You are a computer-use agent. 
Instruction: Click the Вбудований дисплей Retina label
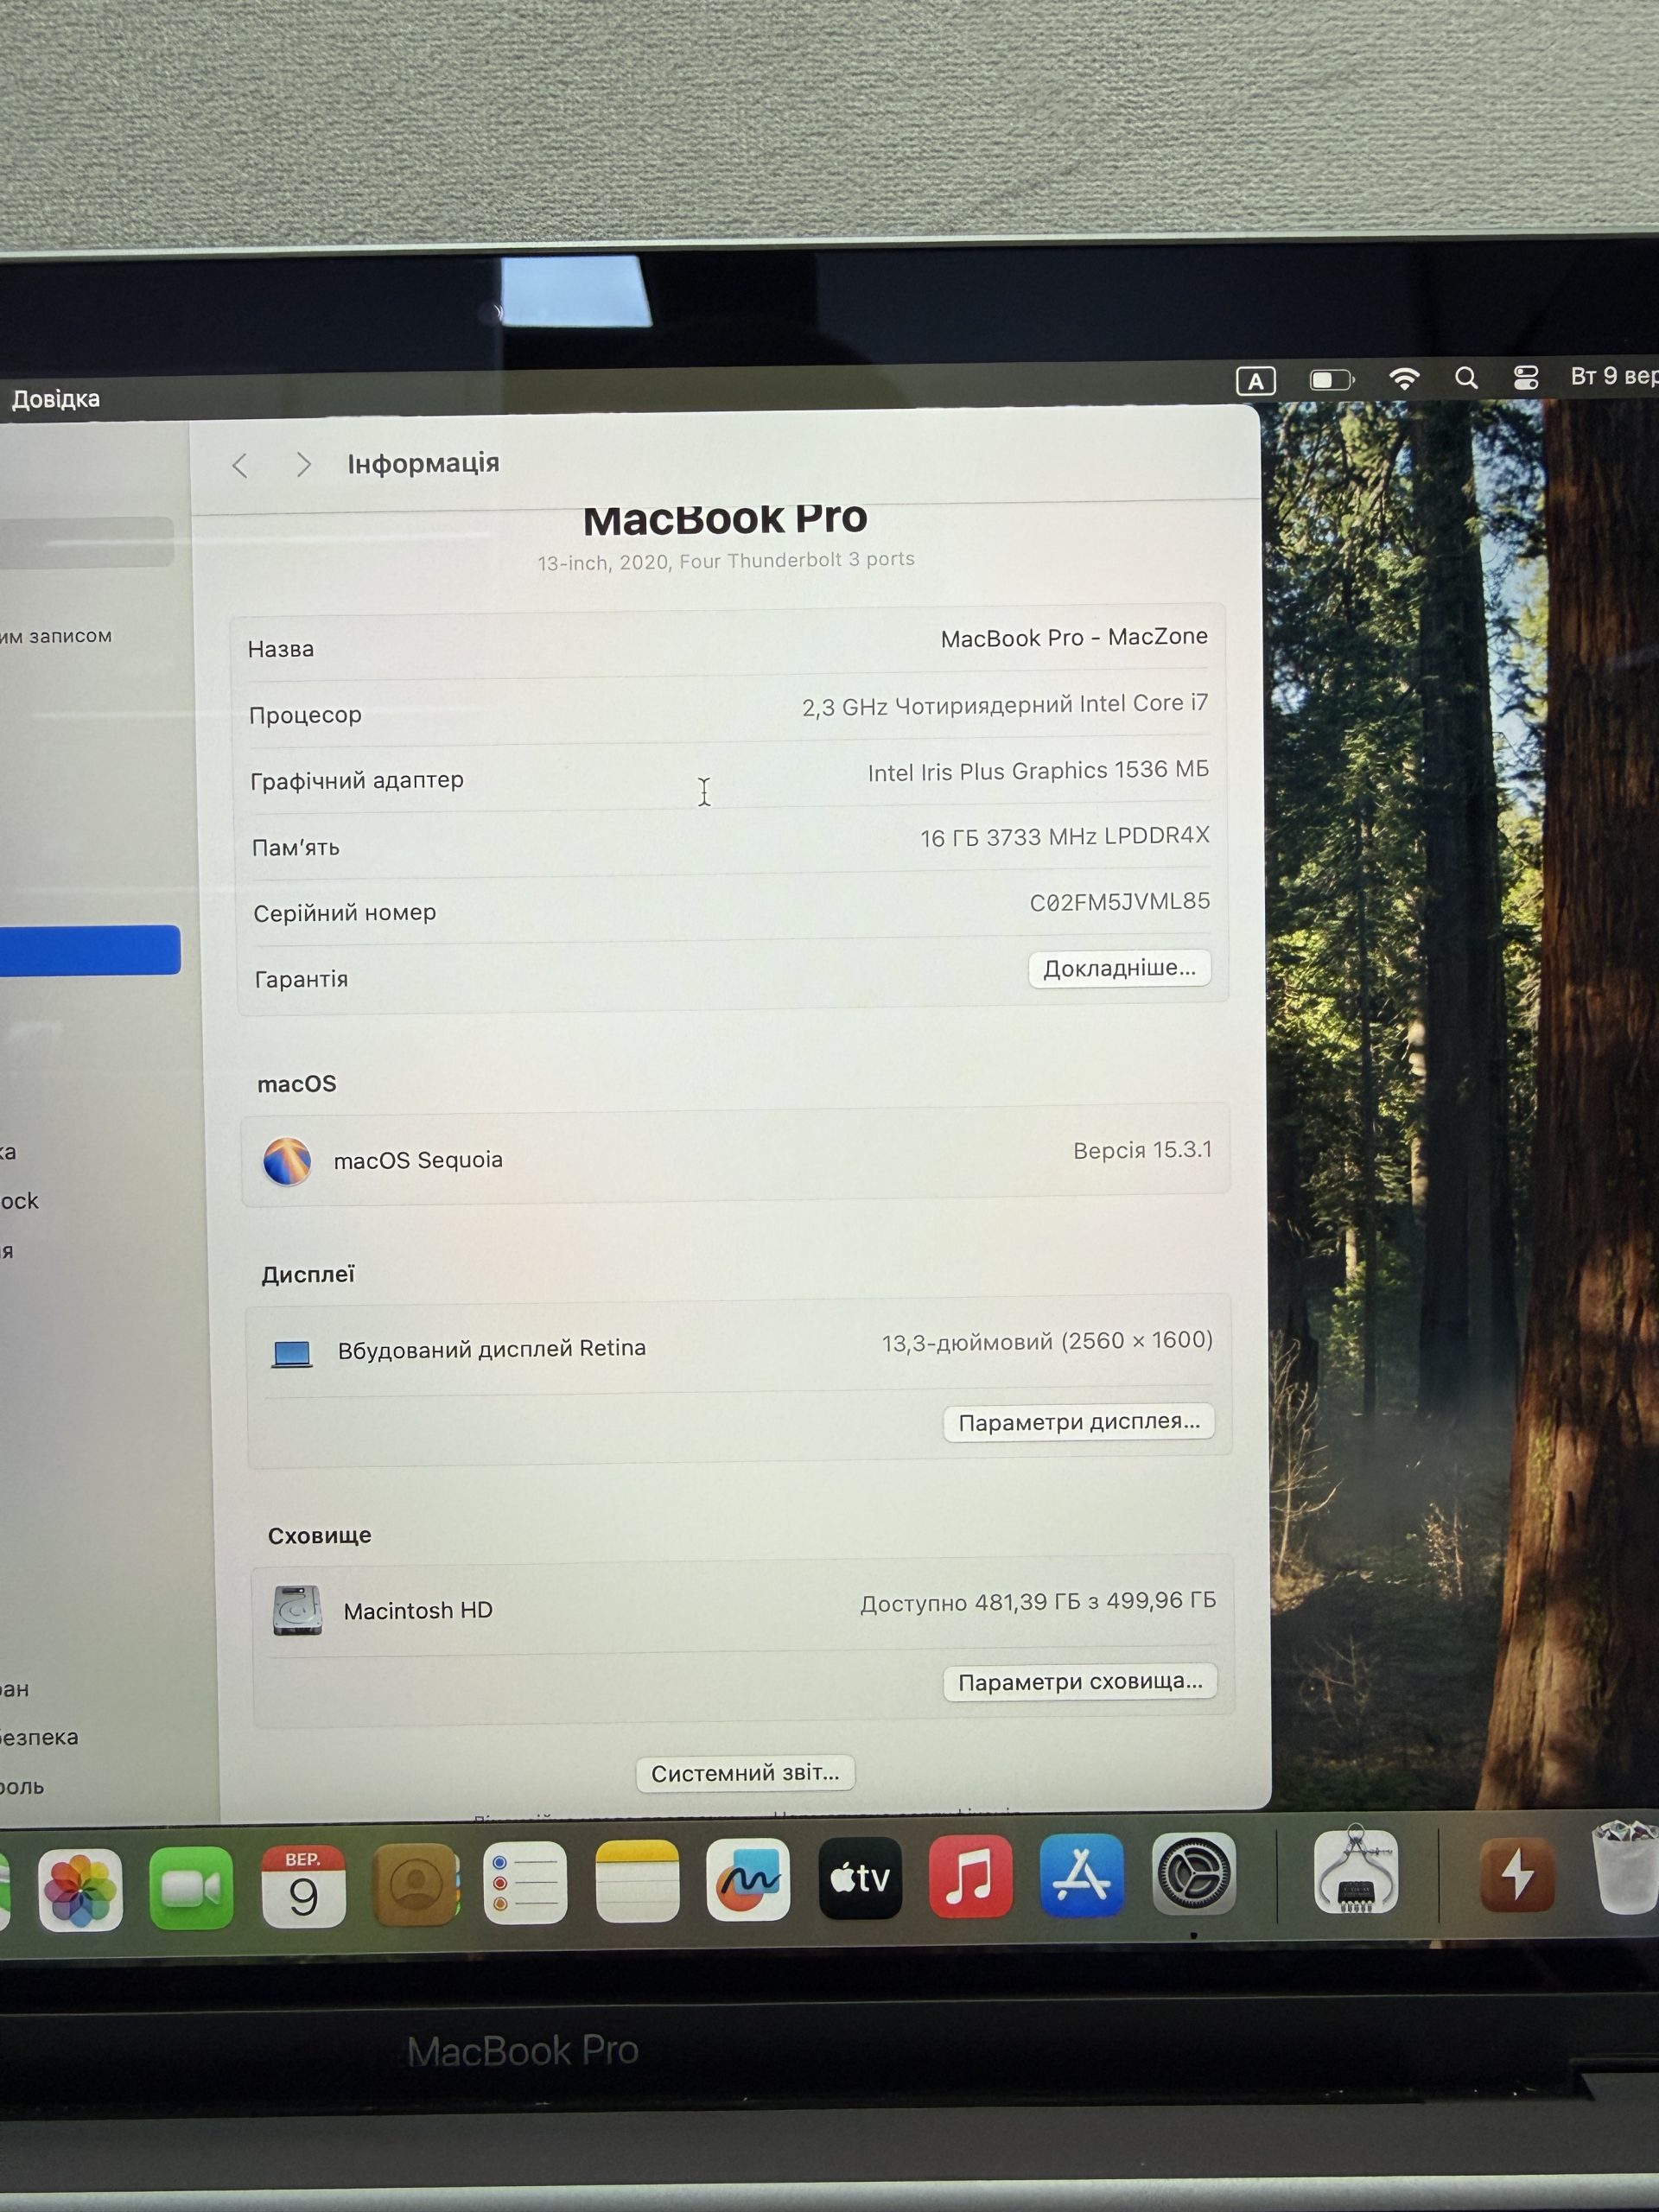click(x=492, y=1349)
